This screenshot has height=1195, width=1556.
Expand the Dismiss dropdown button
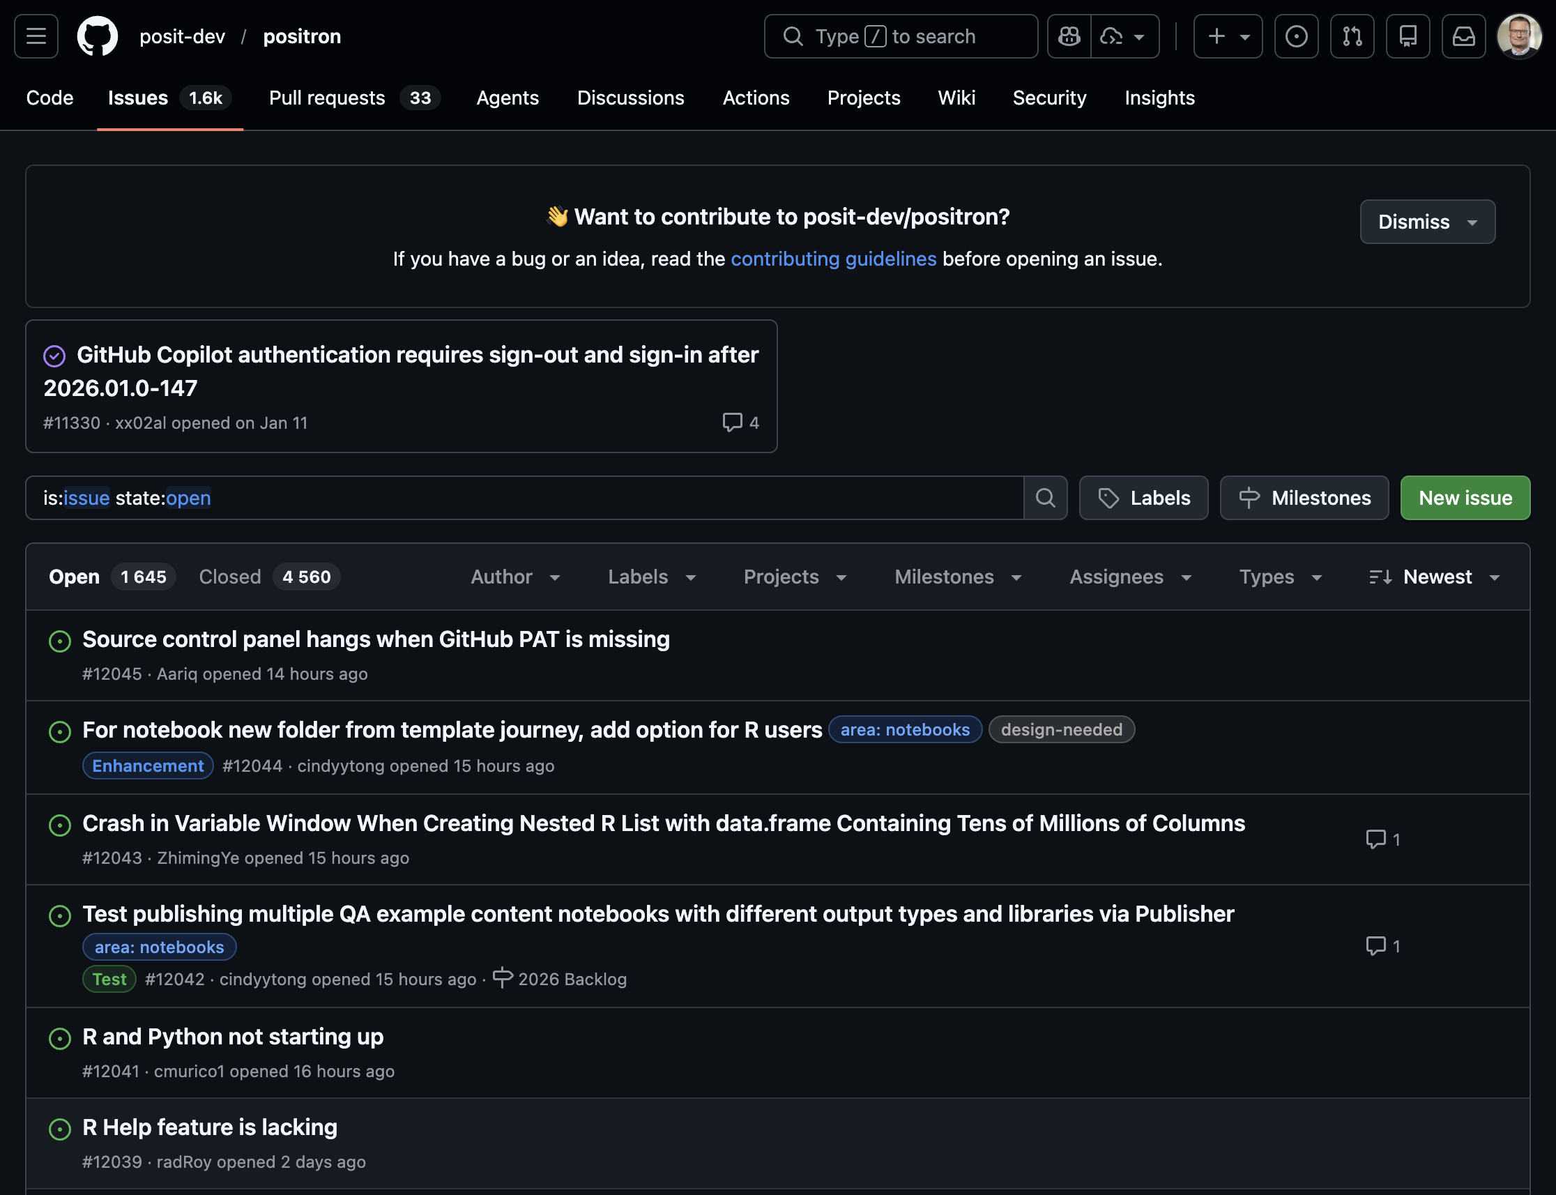1426,222
